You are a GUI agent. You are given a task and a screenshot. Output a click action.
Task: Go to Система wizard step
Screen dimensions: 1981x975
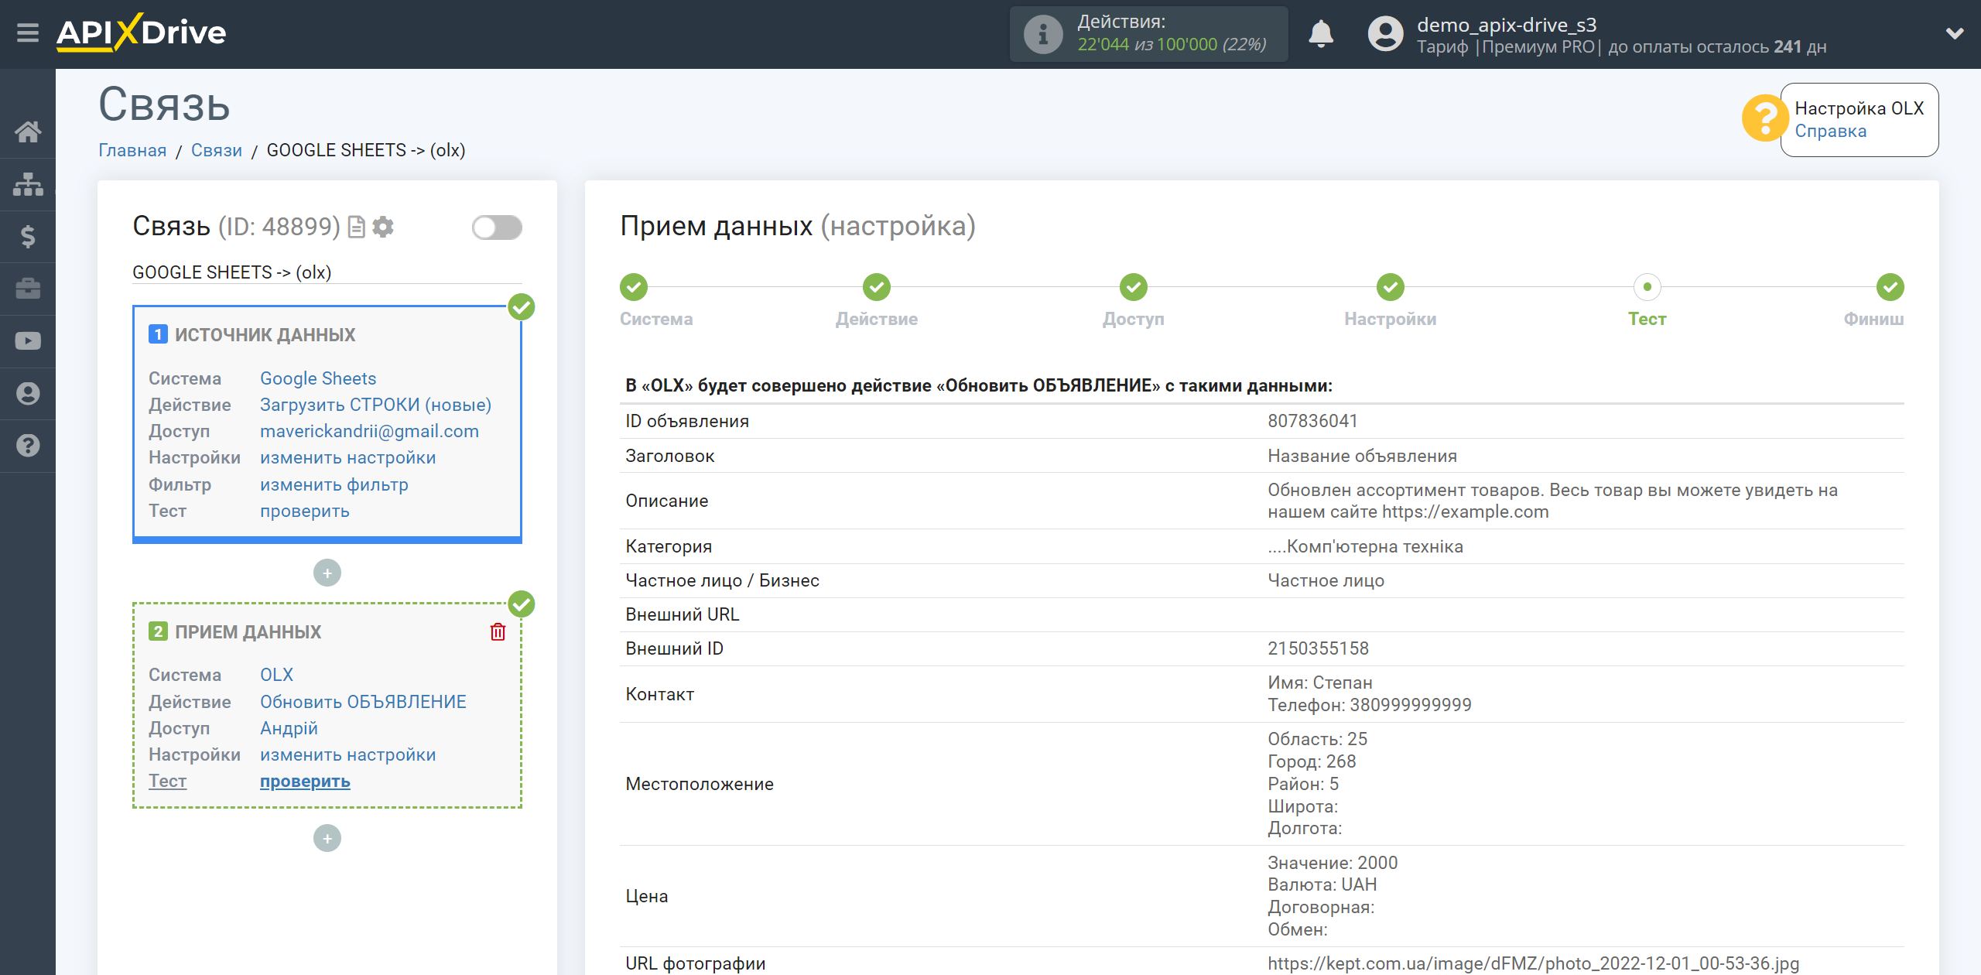[634, 287]
